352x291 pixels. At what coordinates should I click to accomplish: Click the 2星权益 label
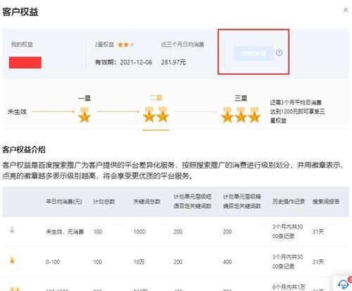(104, 44)
